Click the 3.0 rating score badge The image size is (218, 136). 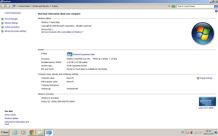[x=69, y=54]
